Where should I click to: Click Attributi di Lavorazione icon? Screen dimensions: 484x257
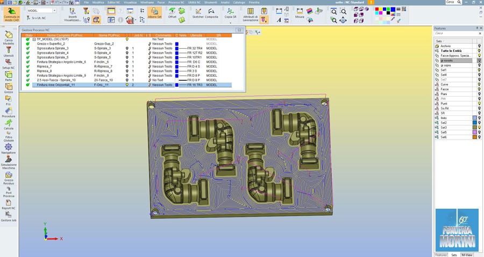point(250,15)
